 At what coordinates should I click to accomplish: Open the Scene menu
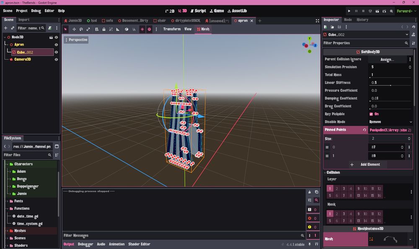click(8, 11)
